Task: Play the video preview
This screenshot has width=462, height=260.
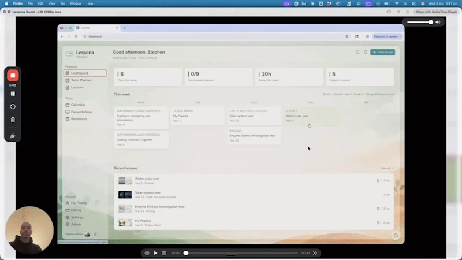Action: click(155, 253)
